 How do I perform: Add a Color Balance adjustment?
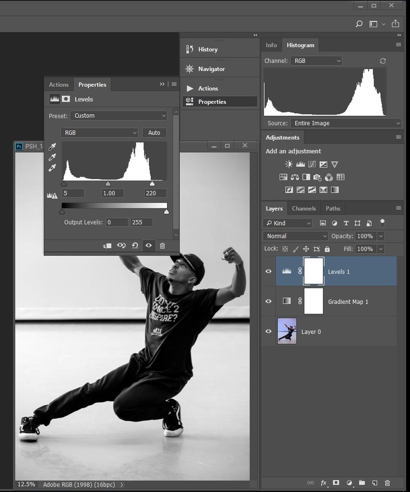295,177
